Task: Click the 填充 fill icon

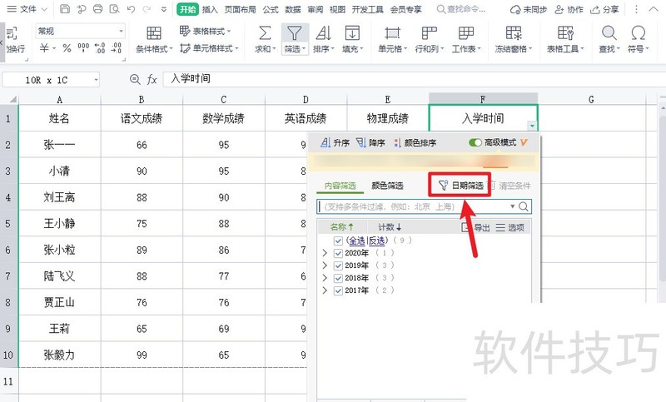Action: pos(352,33)
